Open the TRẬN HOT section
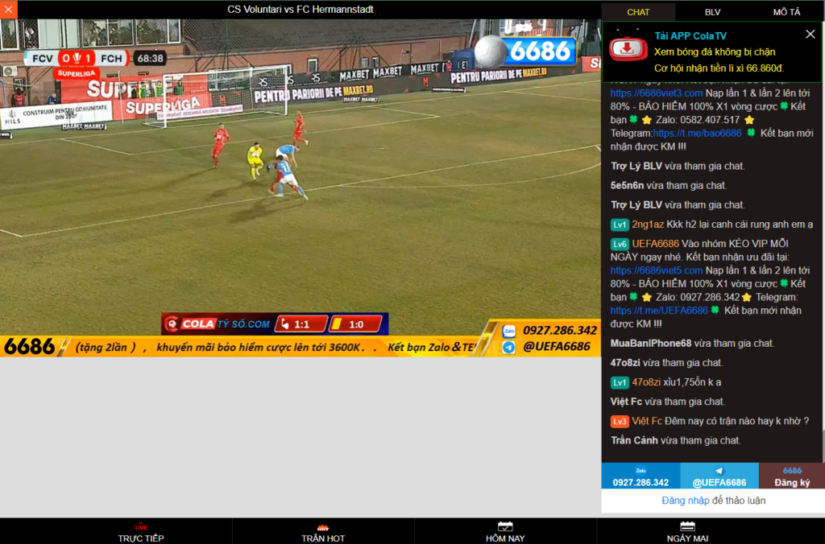The image size is (825, 544). click(x=323, y=532)
